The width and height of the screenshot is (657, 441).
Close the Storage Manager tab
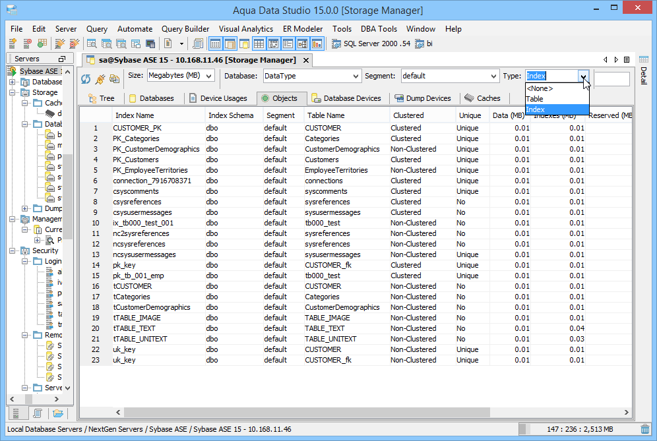[306, 60]
